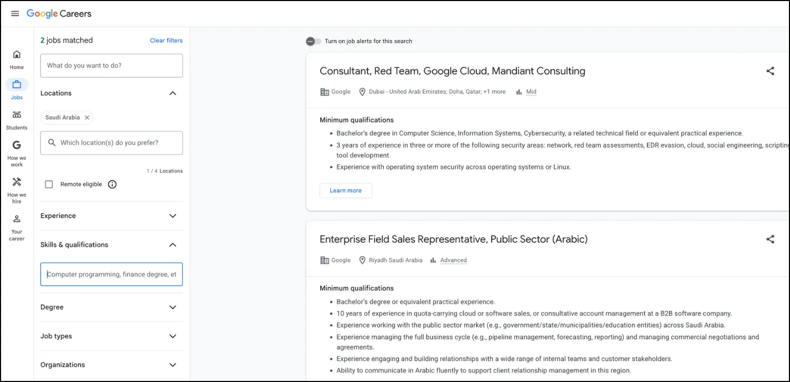Open the Jobs section in sidebar
The image size is (790, 382).
click(x=17, y=89)
